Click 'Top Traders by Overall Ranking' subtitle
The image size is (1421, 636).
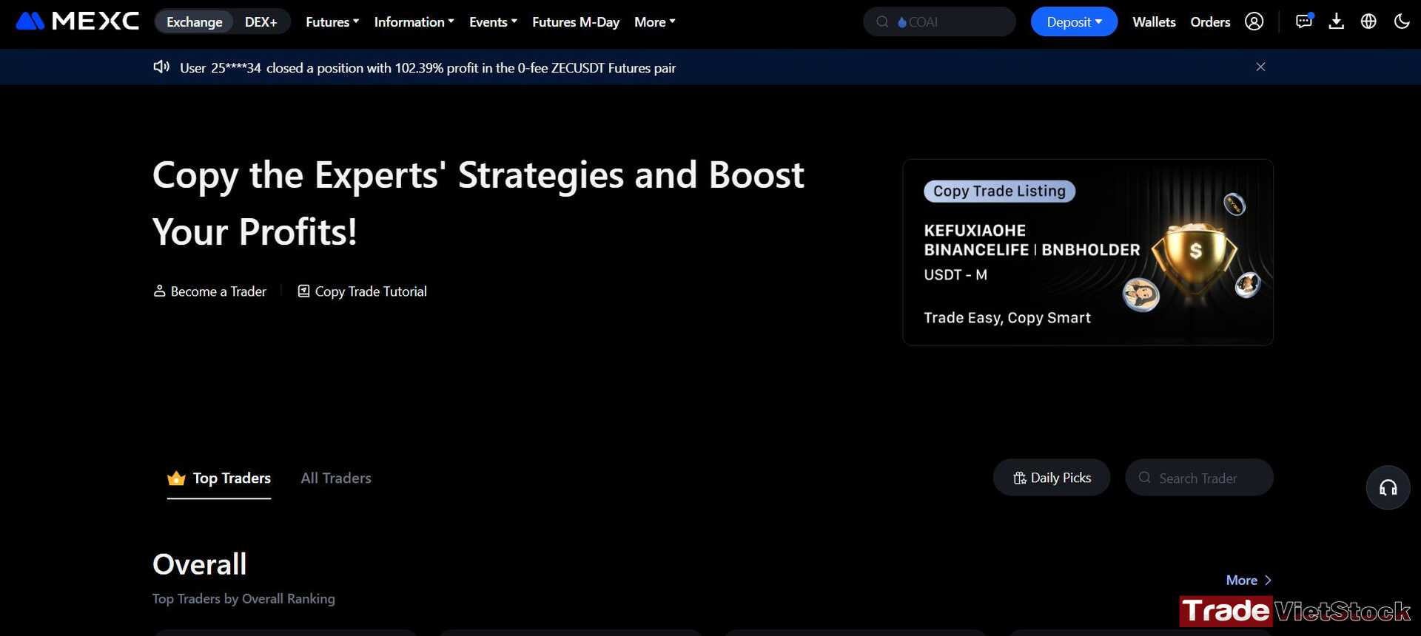click(243, 599)
